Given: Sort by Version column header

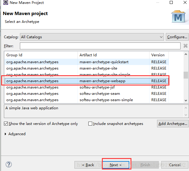Looking at the screenshot, I should tap(159, 55).
